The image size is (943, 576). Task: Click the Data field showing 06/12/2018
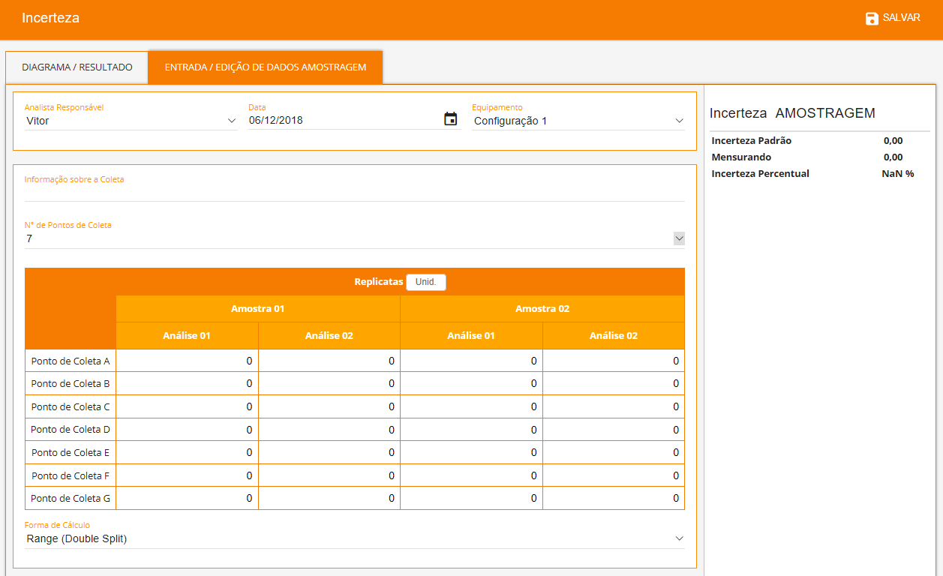coord(344,121)
